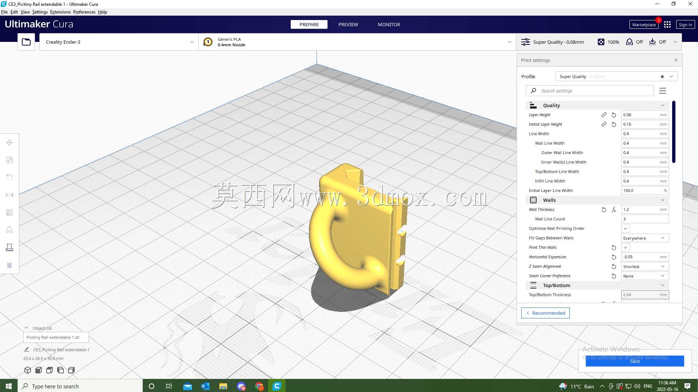Image resolution: width=698 pixels, height=392 pixels.
Task: Click the profile star icon
Action: pos(662,77)
